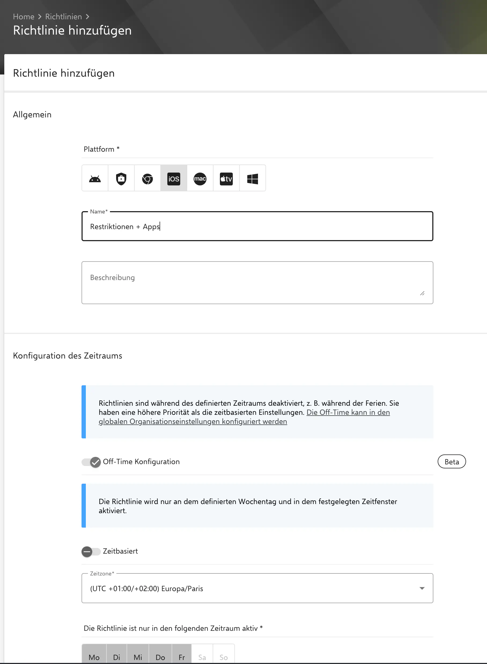Click the Beta badge

pyautogui.click(x=451, y=462)
